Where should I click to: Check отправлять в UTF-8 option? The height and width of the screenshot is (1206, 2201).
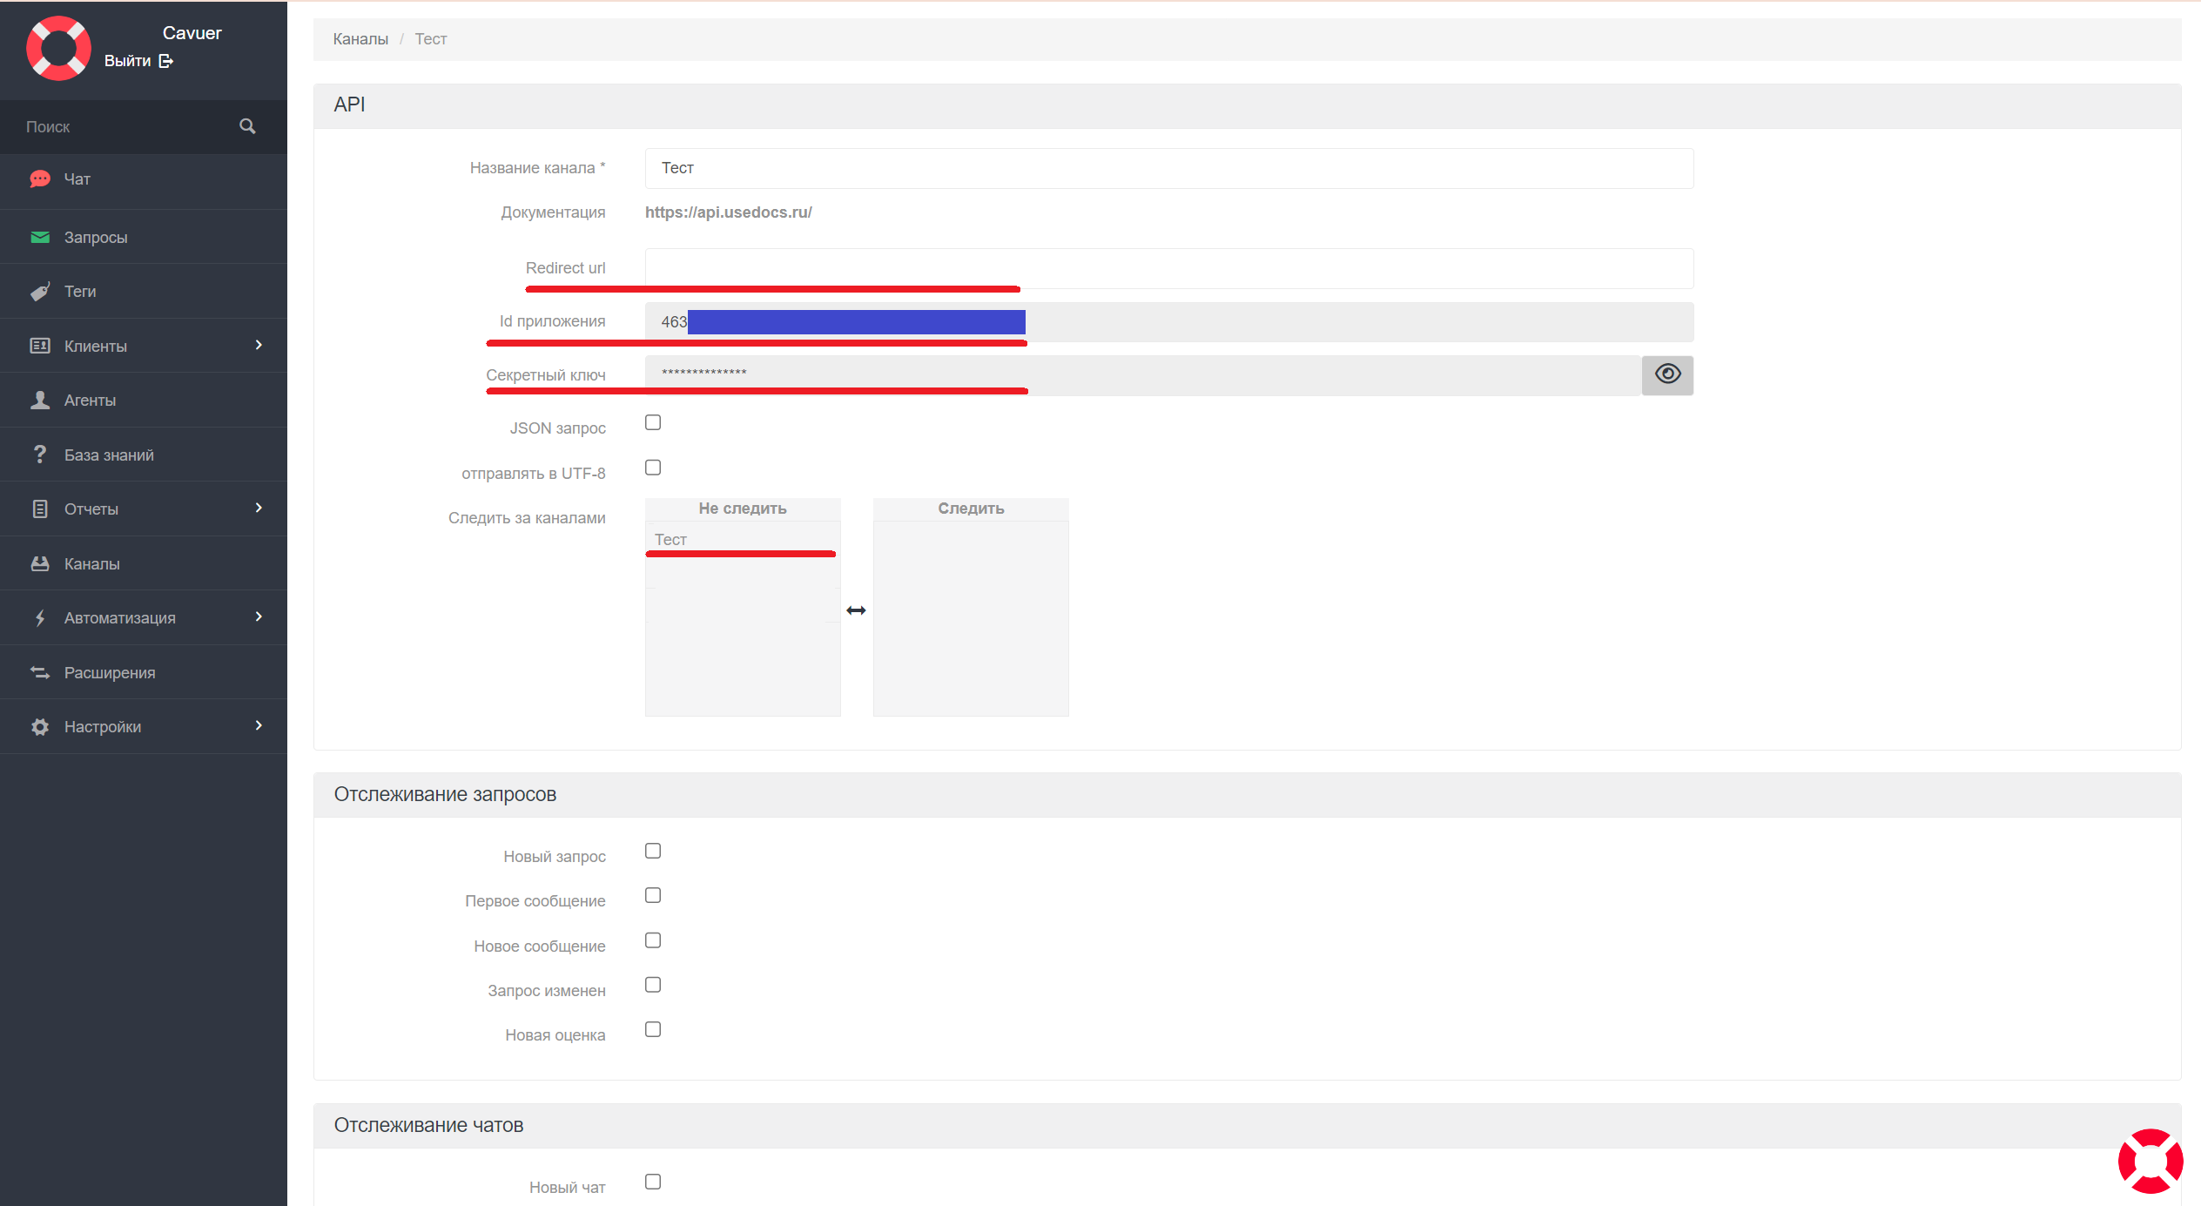(x=652, y=468)
